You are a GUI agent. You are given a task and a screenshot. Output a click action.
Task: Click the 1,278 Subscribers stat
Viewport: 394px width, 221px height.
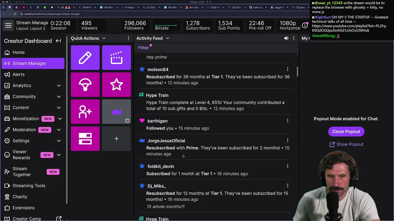coord(198,25)
